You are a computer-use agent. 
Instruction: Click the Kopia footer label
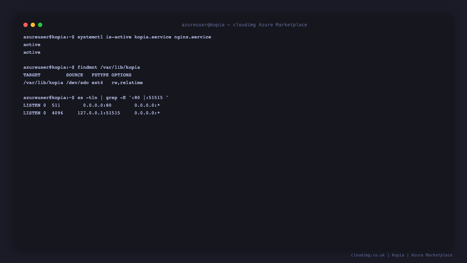[398, 255]
